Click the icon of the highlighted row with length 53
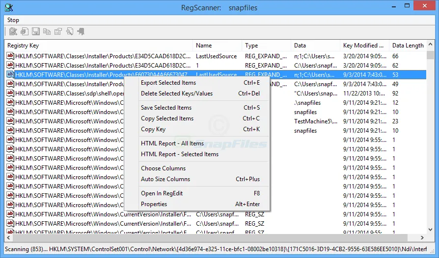The image size is (439, 258). click(10, 74)
